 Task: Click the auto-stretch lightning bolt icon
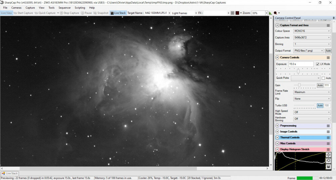click(328, 155)
